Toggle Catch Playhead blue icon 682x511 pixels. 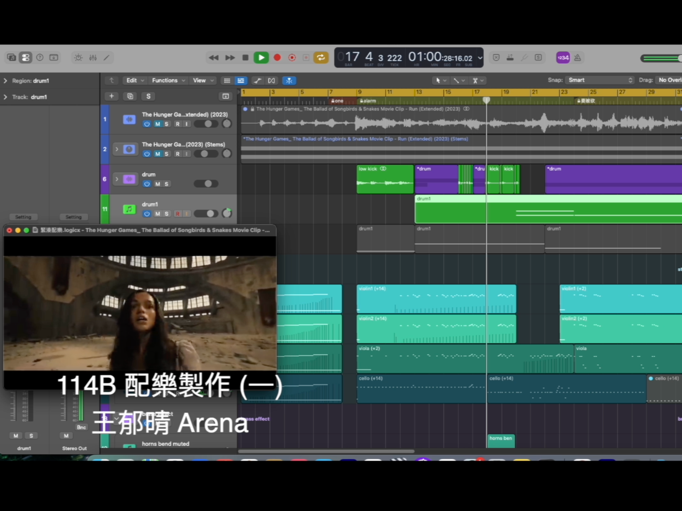point(289,81)
